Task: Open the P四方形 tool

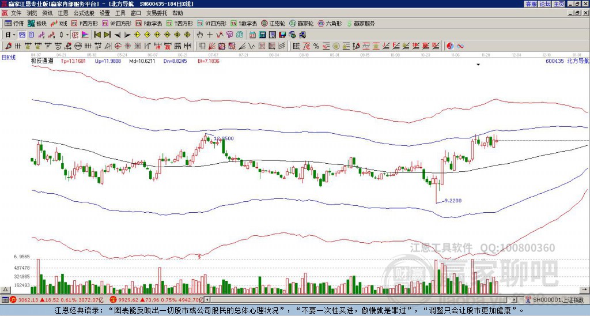Action: (85, 23)
